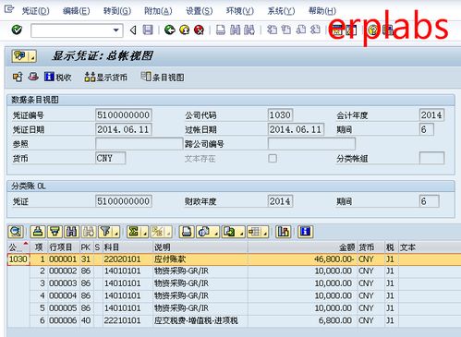461x337 pixels.
Task: Click the yellow Exit icon
Action: 185,30
